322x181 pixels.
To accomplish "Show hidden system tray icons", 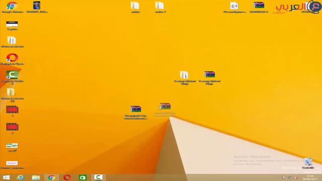I will click(278, 178).
